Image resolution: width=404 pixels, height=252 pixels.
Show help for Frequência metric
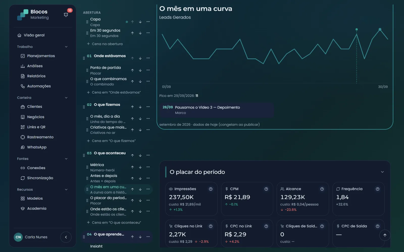click(x=377, y=189)
